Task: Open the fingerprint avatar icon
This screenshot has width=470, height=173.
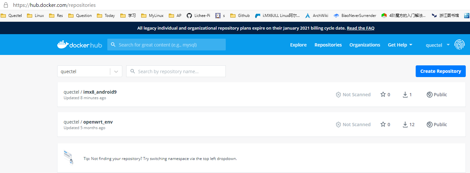Action: click(x=459, y=45)
